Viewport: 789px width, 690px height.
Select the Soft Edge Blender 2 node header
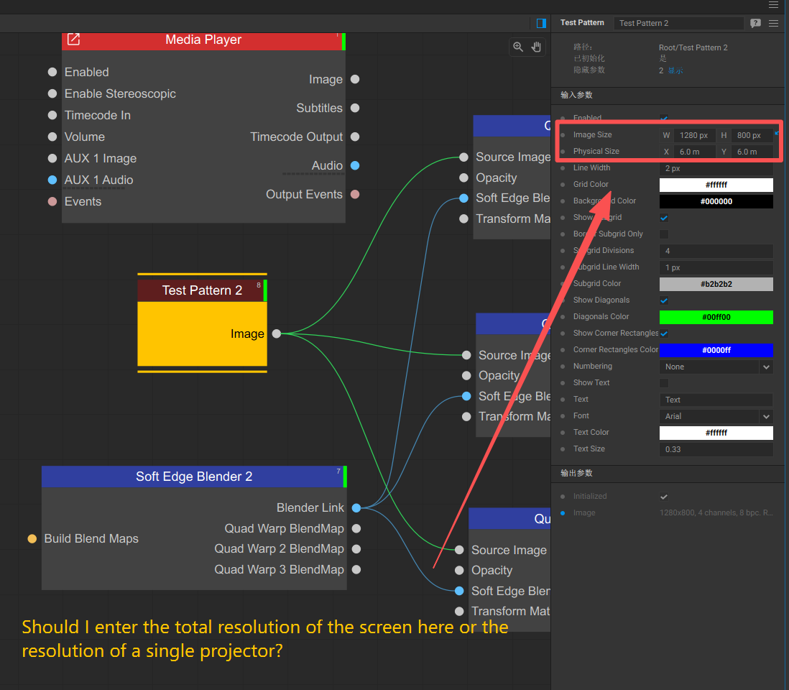193,477
